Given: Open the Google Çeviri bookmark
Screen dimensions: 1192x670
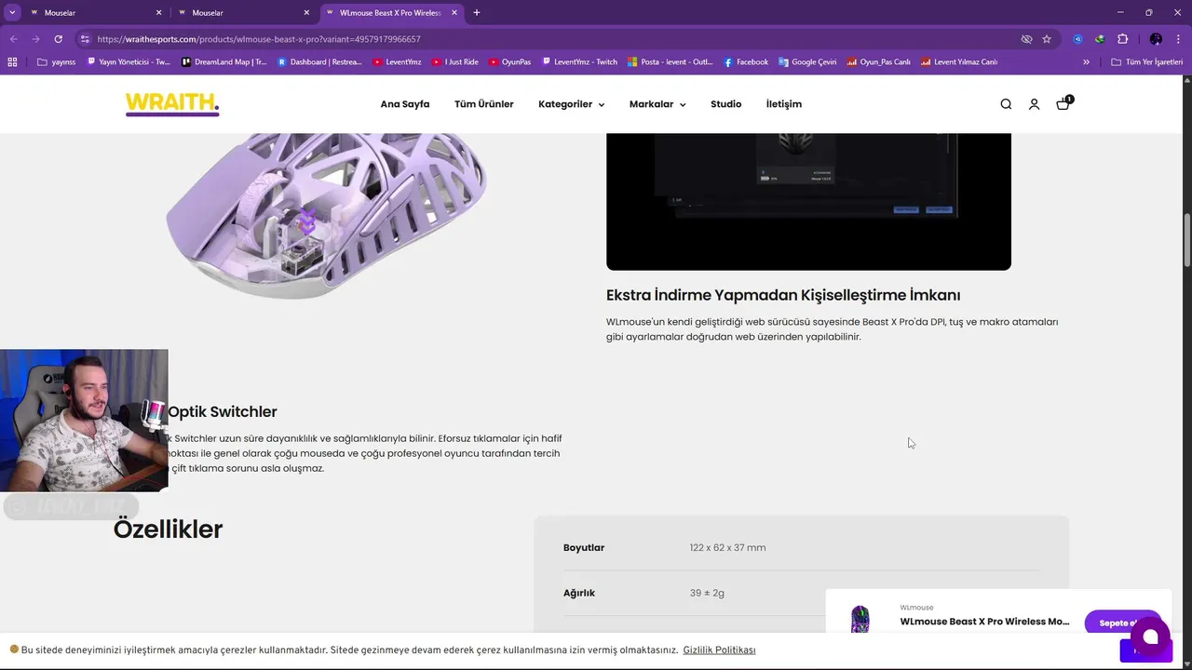Looking at the screenshot, I should (x=807, y=62).
